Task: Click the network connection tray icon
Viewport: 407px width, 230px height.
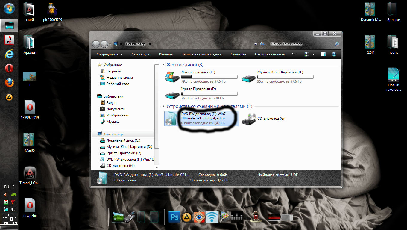Action: click(x=6, y=209)
